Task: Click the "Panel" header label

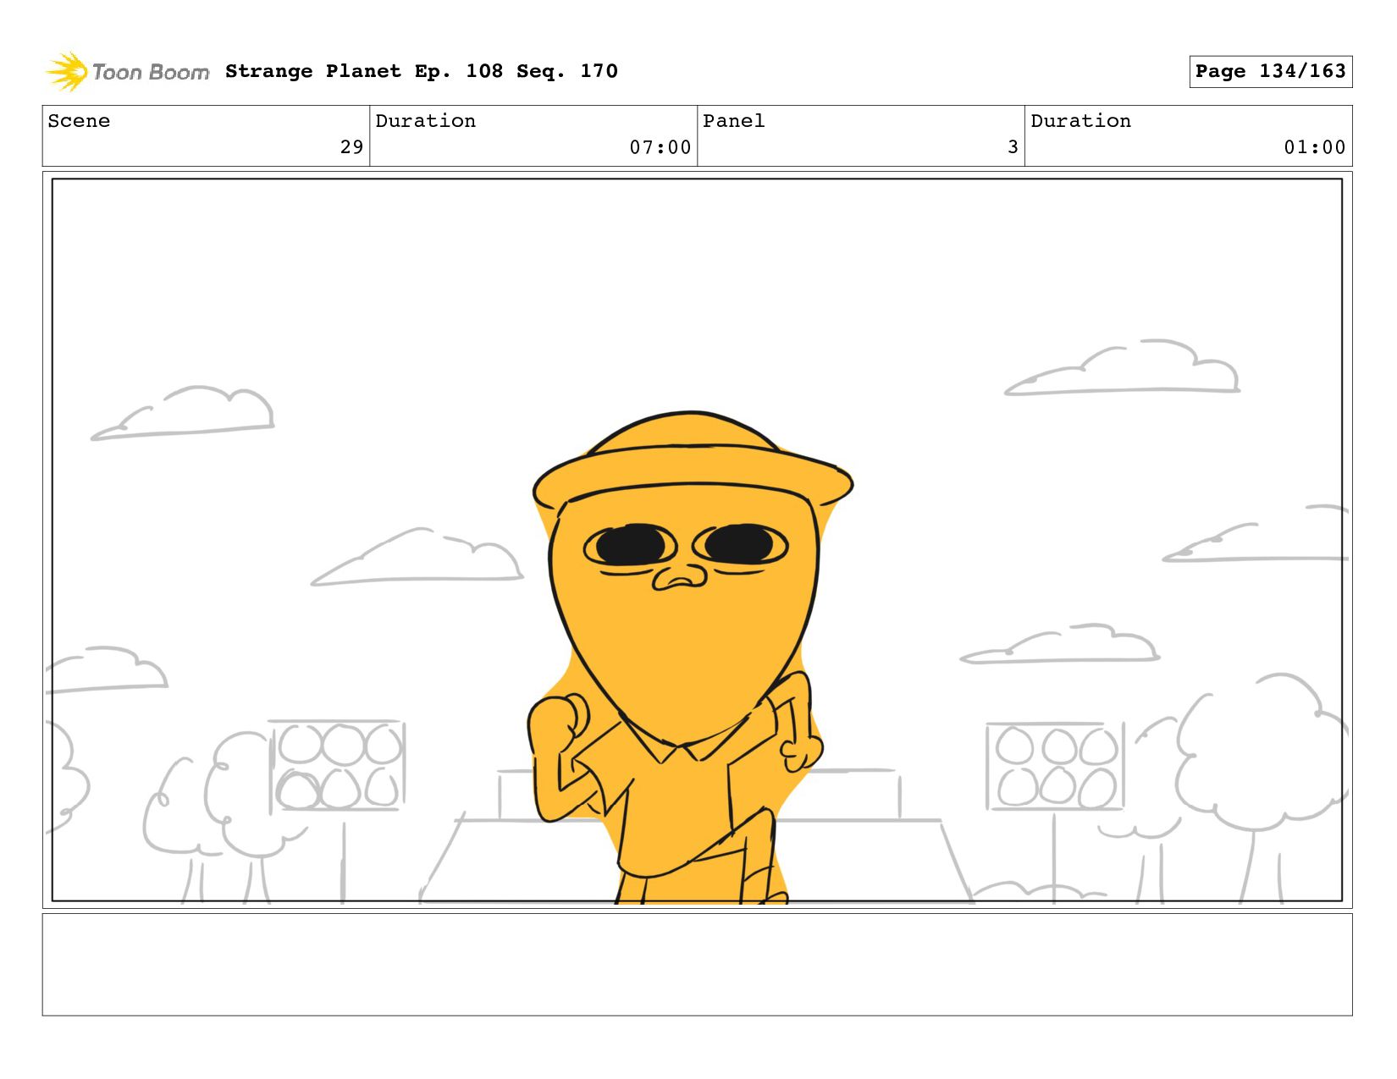Action: (x=734, y=121)
